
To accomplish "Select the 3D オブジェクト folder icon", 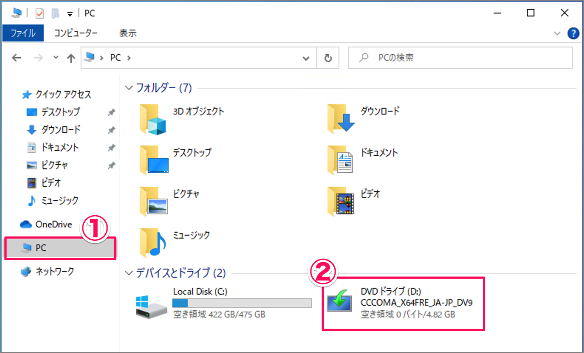I will [x=153, y=119].
